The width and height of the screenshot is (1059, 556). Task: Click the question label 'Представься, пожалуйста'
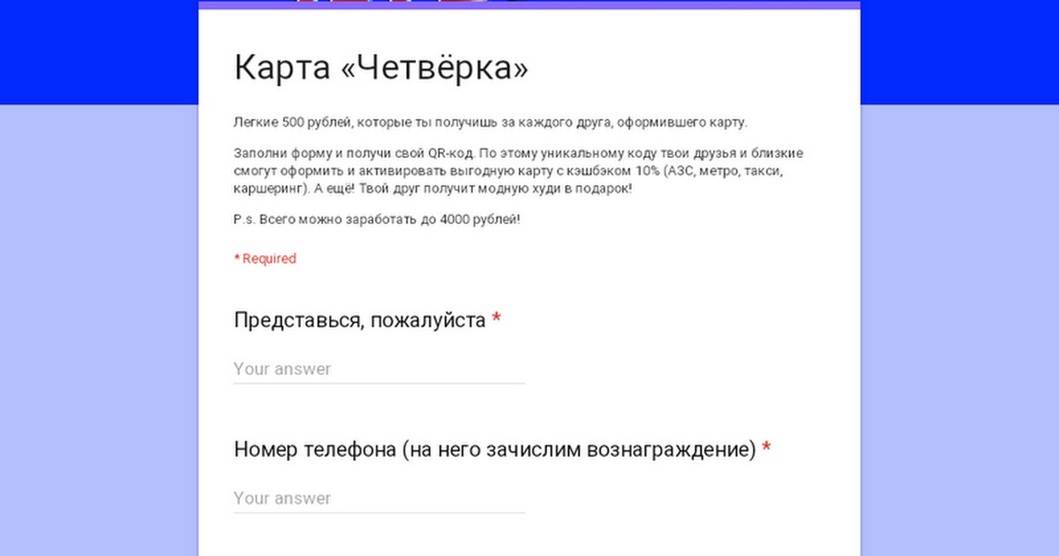point(360,319)
